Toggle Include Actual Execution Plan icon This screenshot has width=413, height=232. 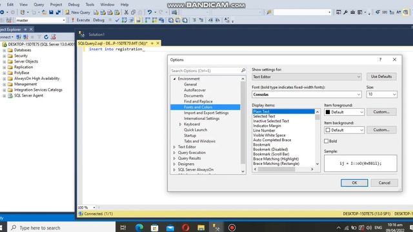click(x=147, y=20)
